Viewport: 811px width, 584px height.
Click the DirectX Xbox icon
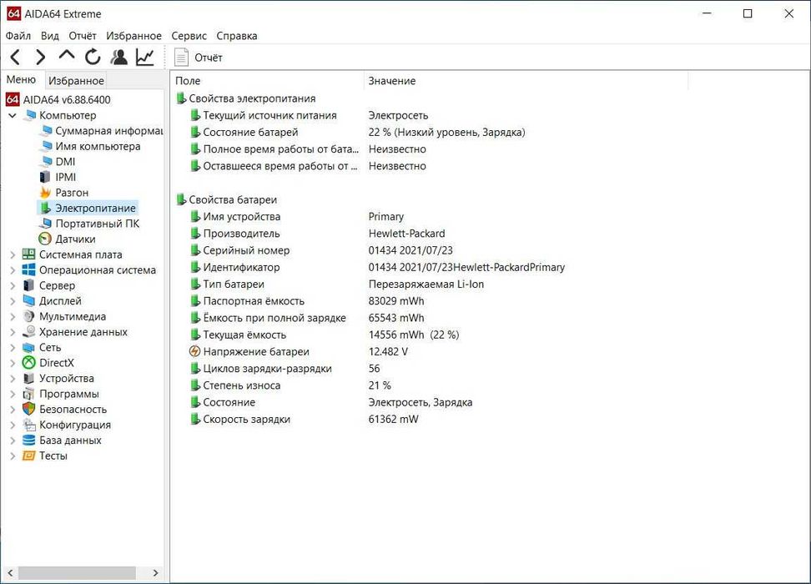29,363
